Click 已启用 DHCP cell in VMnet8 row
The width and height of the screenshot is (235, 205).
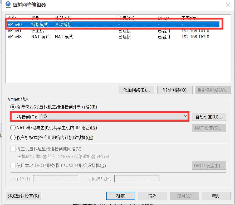click(x=164, y=37)
